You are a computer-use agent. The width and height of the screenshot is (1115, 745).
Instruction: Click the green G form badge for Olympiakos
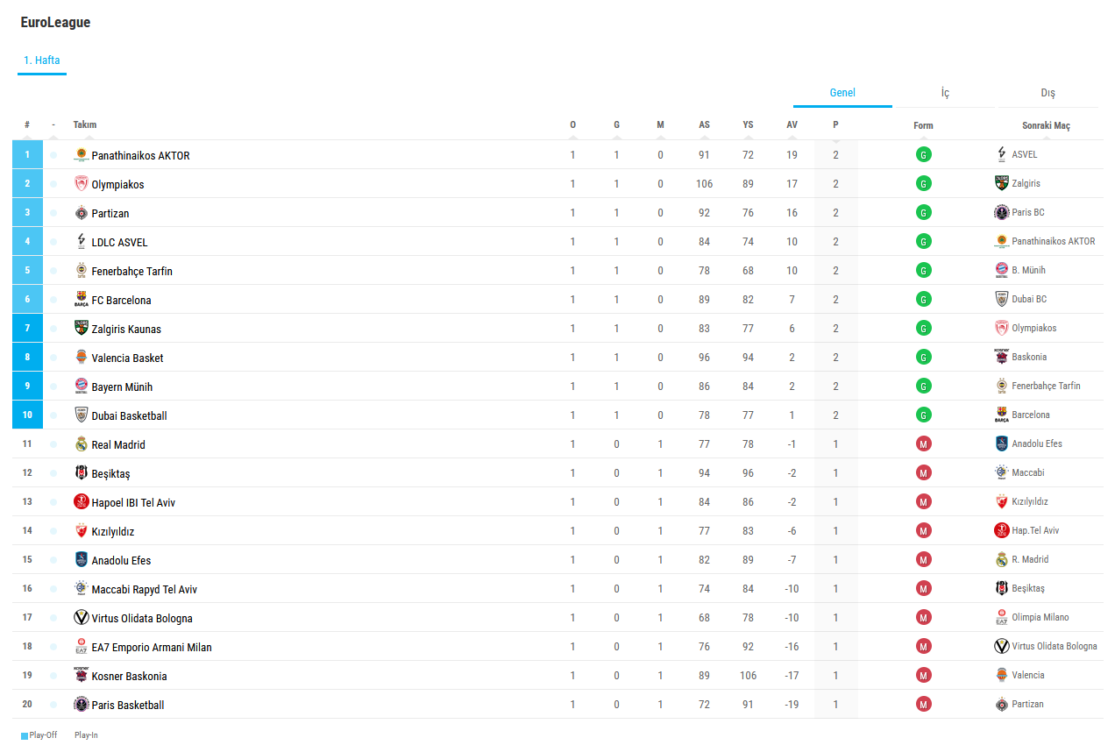point(923,183)
